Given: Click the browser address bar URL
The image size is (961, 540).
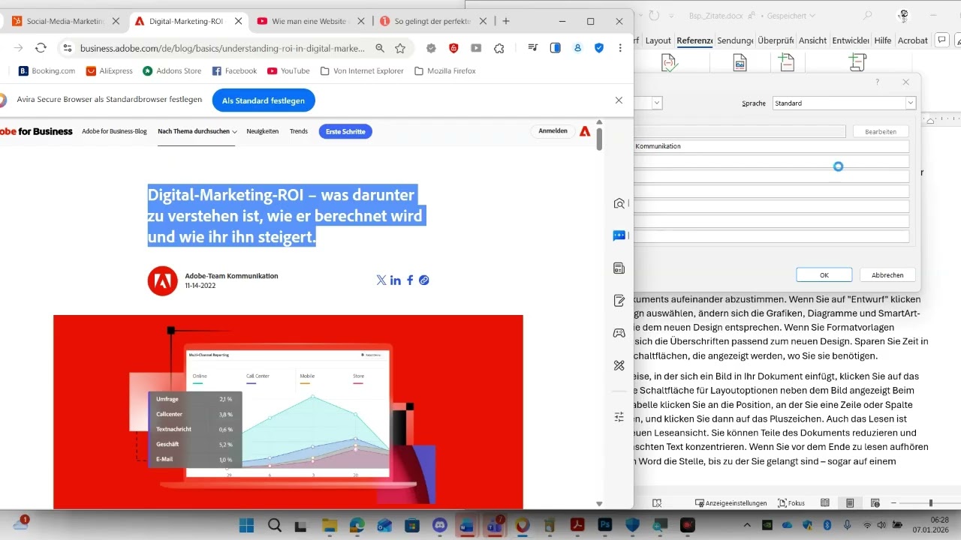Looking at the screenshot, I should point(222,48).
